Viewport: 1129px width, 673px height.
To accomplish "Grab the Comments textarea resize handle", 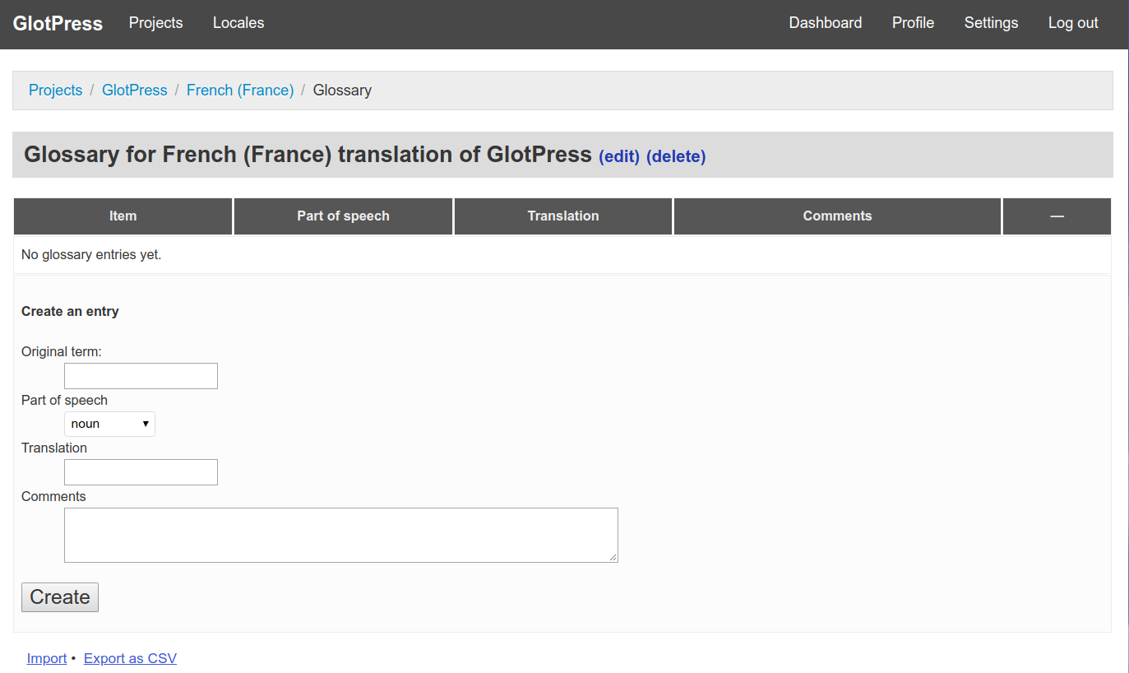I will [613, 558].
